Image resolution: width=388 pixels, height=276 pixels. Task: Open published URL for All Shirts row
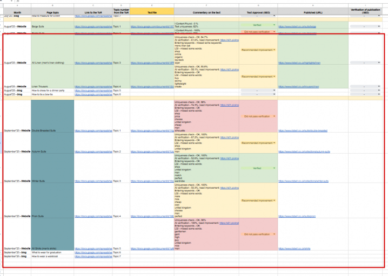(x=294, y=249)
